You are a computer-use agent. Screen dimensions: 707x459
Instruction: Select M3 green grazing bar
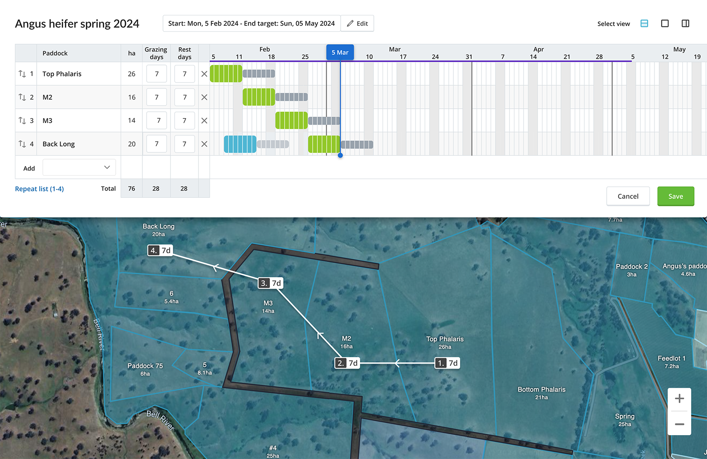coord(292,121)
